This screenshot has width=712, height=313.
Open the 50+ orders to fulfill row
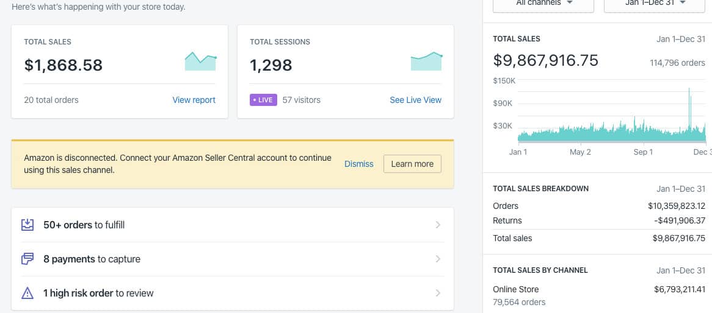coord(233,225)
